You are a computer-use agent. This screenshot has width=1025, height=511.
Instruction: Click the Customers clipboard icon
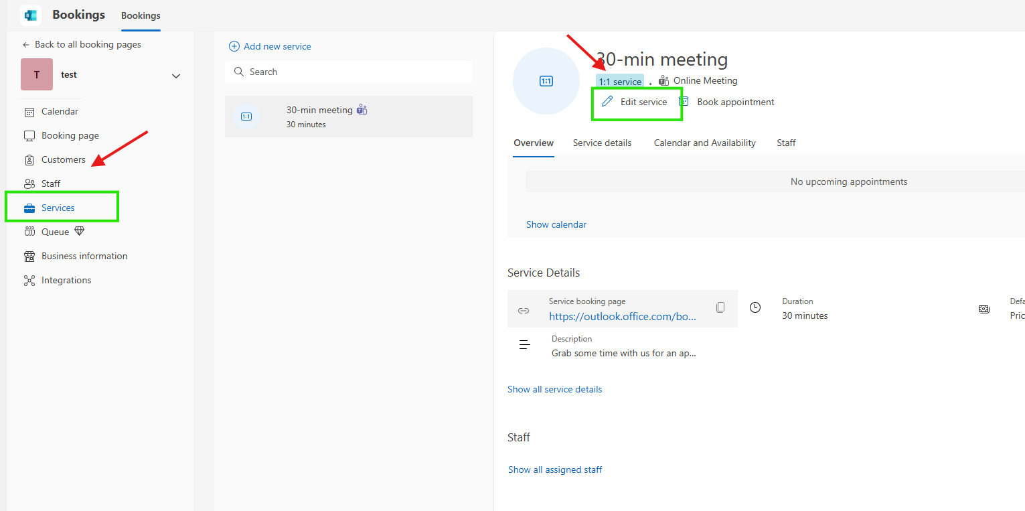click(29, 160)
